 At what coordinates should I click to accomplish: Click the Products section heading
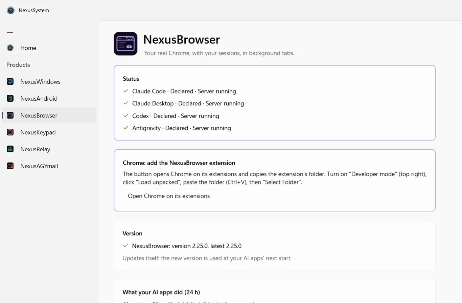pos(18,65)
